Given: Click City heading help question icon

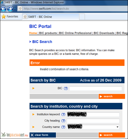Looking at the screenshot, I should coord(63,121).
